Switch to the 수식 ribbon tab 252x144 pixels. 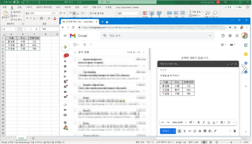pos(58,7)
